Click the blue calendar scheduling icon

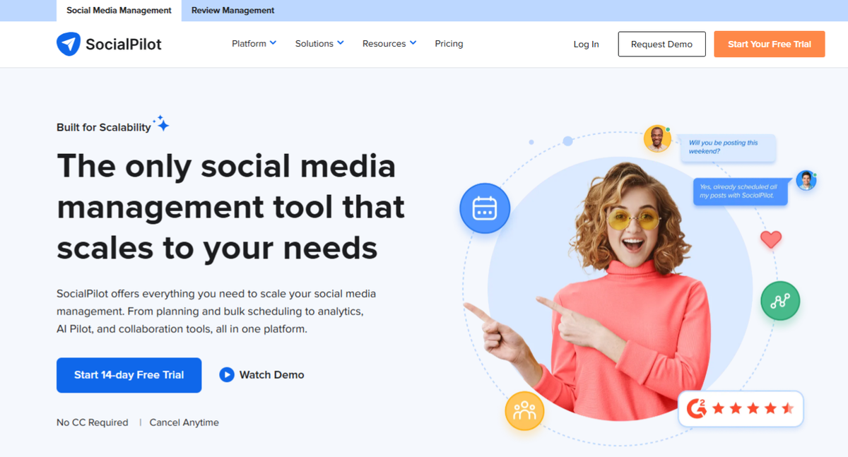[x=485, y=208]
